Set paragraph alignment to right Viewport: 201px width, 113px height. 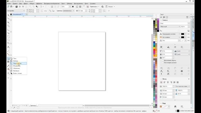pyautogui.click(x=171, y=82)
